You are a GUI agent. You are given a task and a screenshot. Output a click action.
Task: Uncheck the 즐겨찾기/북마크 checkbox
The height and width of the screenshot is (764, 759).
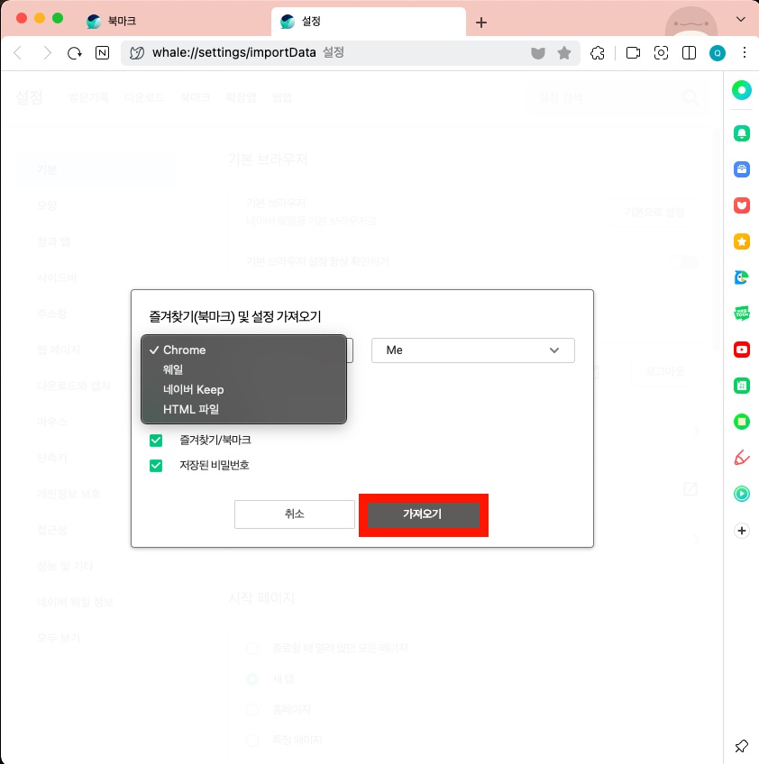coord(156,441)
